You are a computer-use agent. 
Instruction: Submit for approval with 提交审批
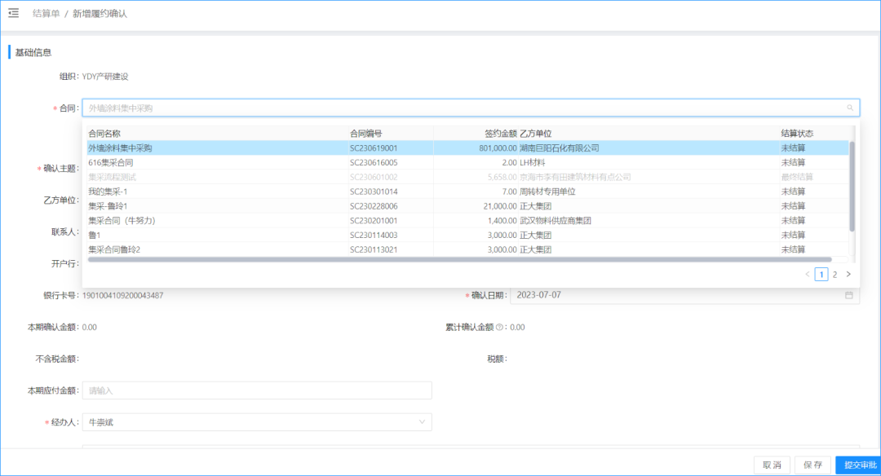tap(860, 465)
